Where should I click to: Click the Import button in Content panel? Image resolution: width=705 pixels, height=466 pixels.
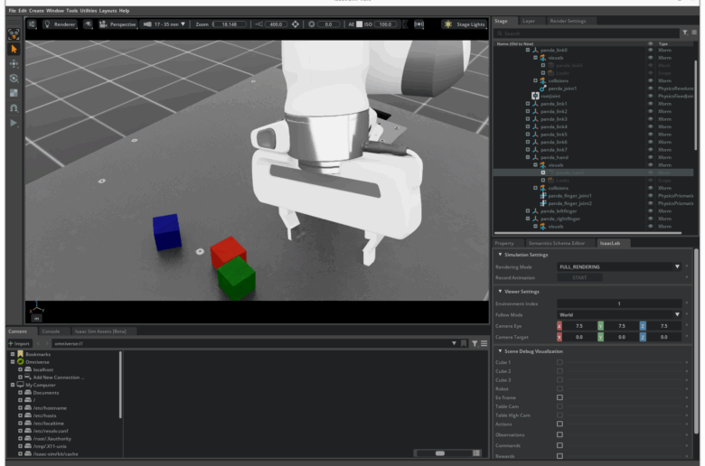(x=19, y=343)
